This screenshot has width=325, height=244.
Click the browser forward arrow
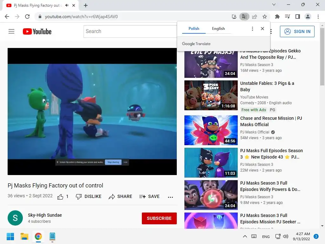point(17,17)
